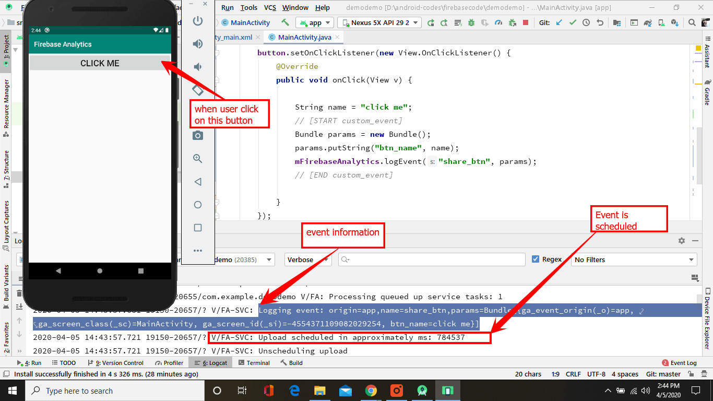713x401 pixels.
Task: Open the SDK Manager icon
Action: pos(675,22)
